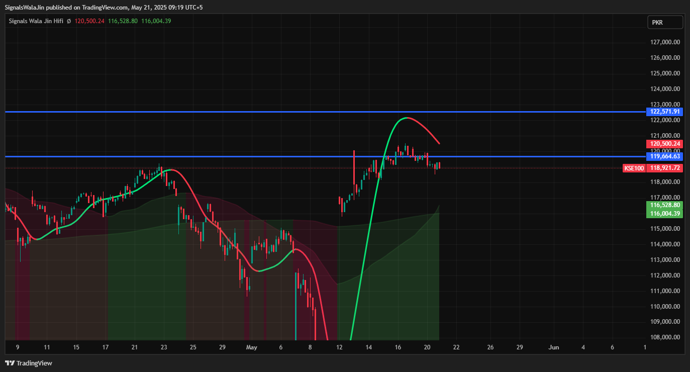Click the 12 date on time axis
This screenshot has height=372, width=690.
340,347
